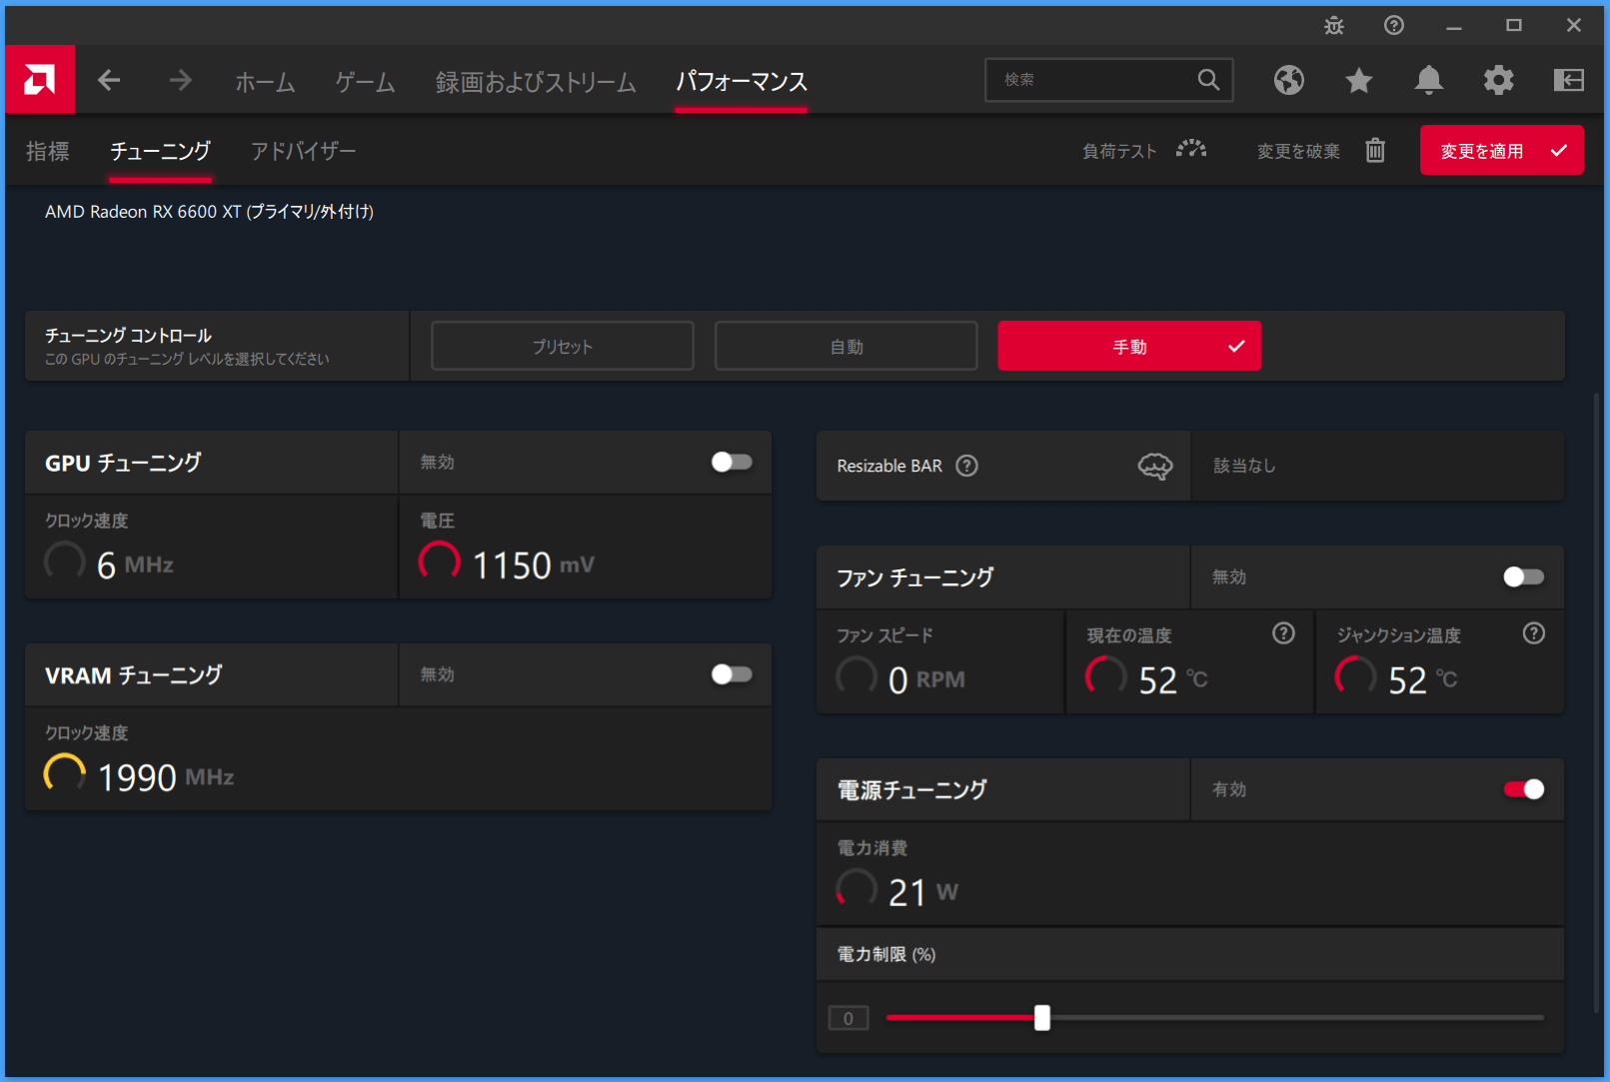1610x1082 pixels.
Task: Open favorites star icon
Action: click(1359, 80)
